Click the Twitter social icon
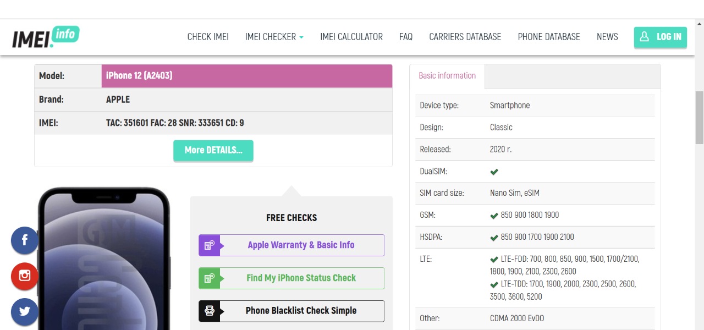The width and height of the screenshot is (704, 330). click(x=25, y=311)
